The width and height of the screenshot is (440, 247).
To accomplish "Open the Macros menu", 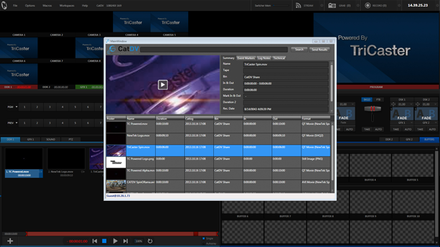I will click(x=47, y=5).
